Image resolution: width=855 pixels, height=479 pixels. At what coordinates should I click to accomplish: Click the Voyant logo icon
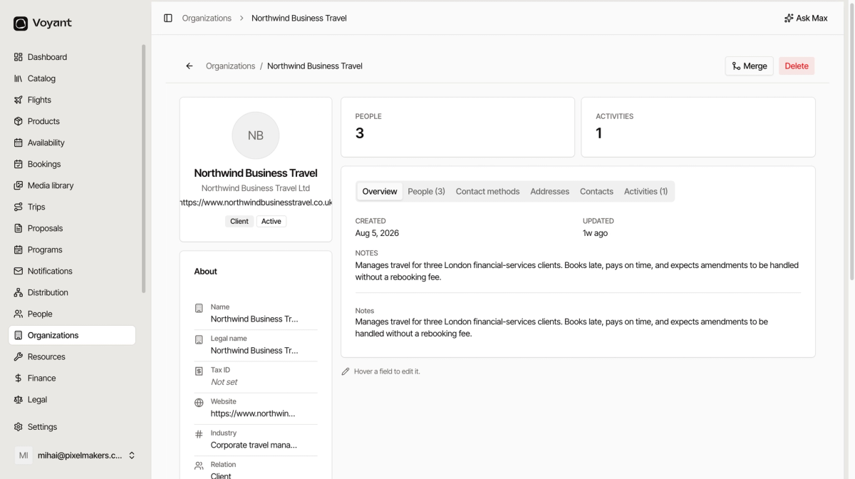tap(21, 24)
